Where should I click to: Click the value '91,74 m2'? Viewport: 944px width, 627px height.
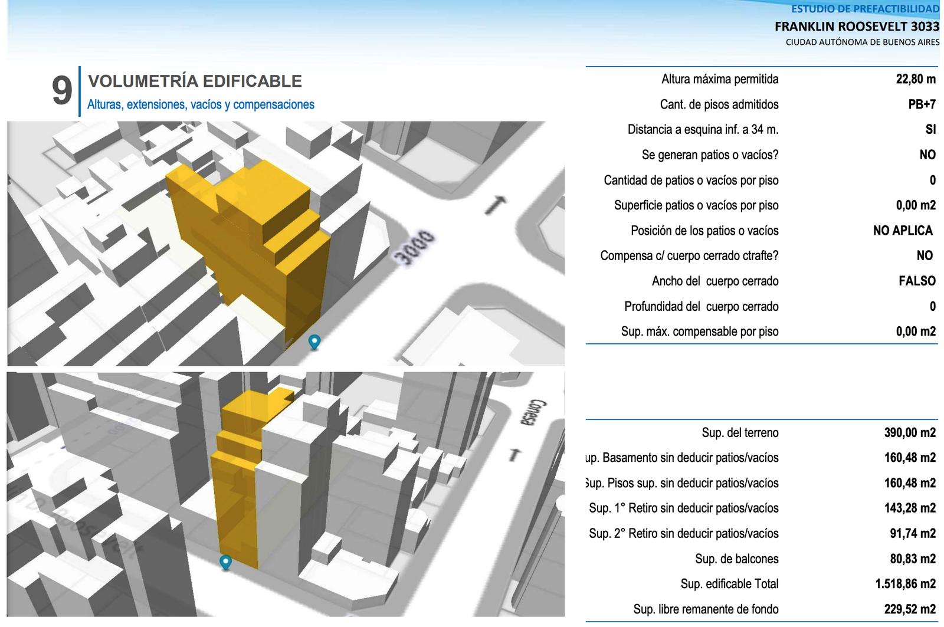click(x=913, y=534)
